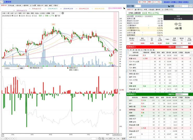Open the 關鍵券商 dropdown in red header
This screenshot has height=140, width=193.
tap(188, 47)
